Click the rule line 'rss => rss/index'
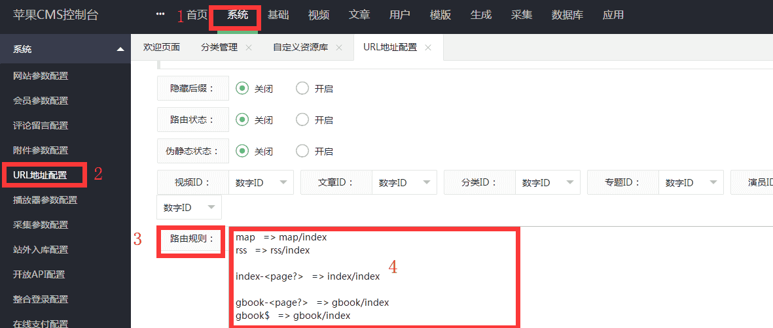The width and height of the screenshot is (773, 328). click(273, 250)
